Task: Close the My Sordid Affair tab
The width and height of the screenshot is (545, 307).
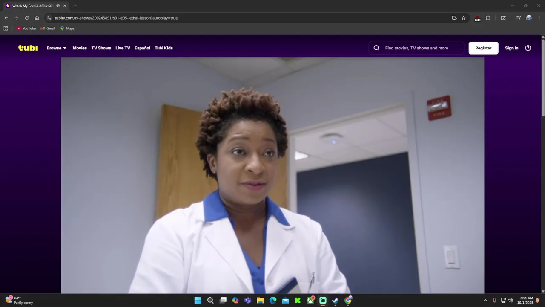Action: coord(65,6)
